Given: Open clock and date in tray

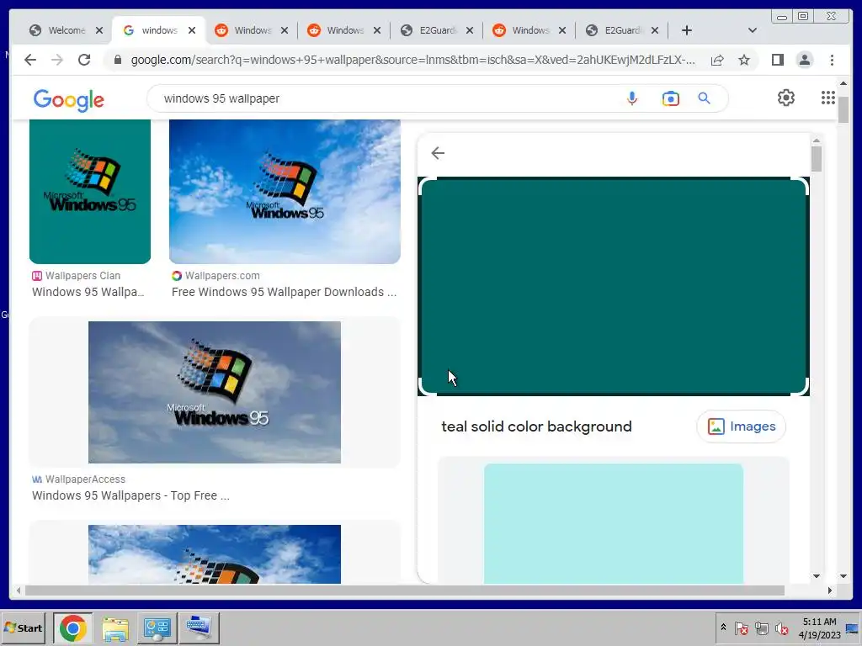Looking at the screenshot, I should 819,627.
